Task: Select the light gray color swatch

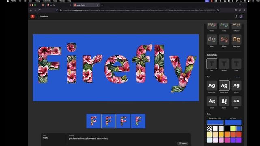Action: click(x=221, y=128)
